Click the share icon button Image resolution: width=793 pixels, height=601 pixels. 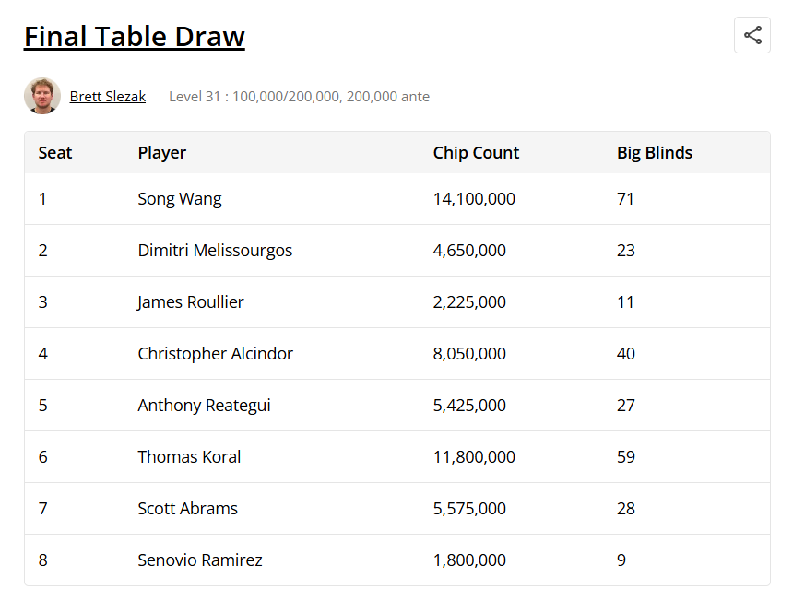click(752, 35)
